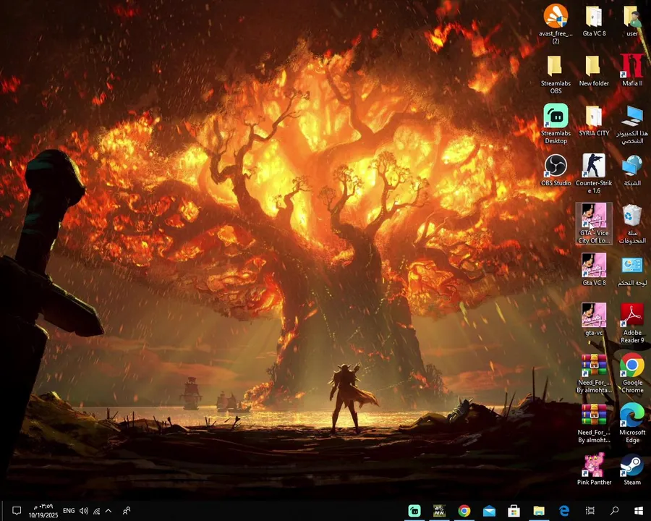
Task: Open Control Panel (لوحة التحكم) icon
Action: 632,271
